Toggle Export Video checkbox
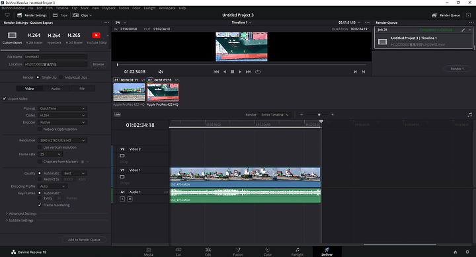Viewport: 476px width, 257px height. pos(5,98)
